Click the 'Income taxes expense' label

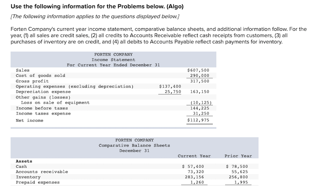pos(43,114)
